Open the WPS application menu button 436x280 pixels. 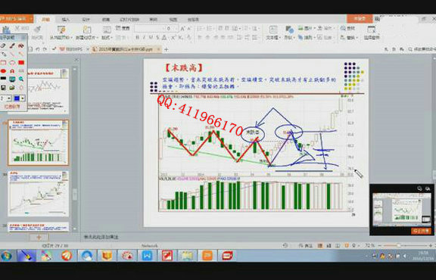click(x=16, y=19)
